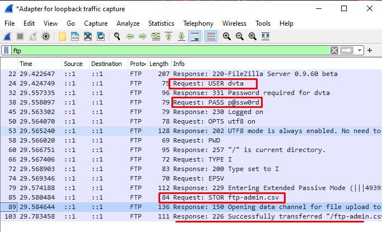Clear the ftp display filter
382x232 pixels.
point(334,50)
